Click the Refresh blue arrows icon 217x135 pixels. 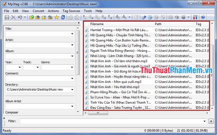(x=63, y=17)
